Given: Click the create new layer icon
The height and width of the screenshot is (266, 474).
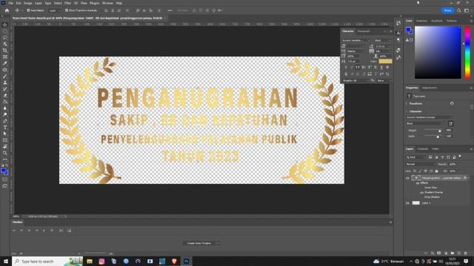Looking at the screenshot, I should click(x=459, y=253).
